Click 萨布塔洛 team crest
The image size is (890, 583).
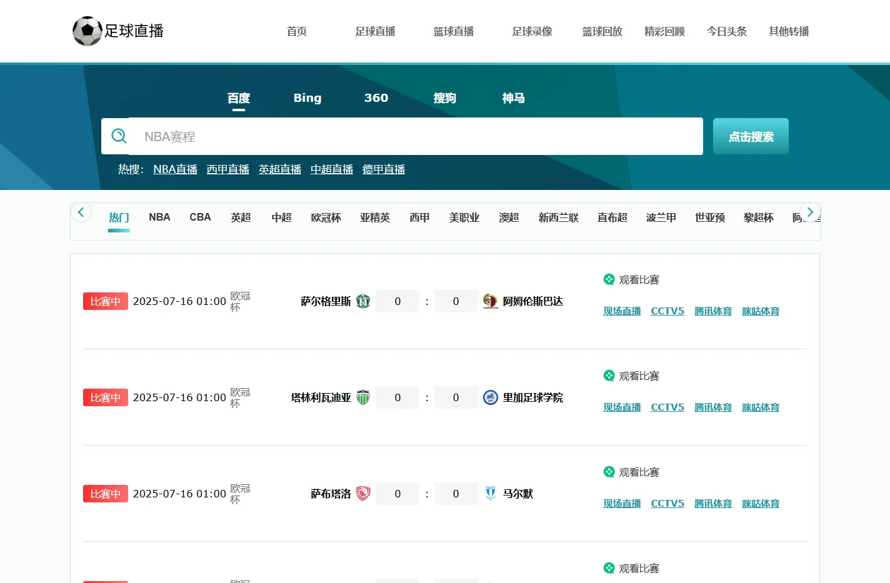tap(363, 494)
